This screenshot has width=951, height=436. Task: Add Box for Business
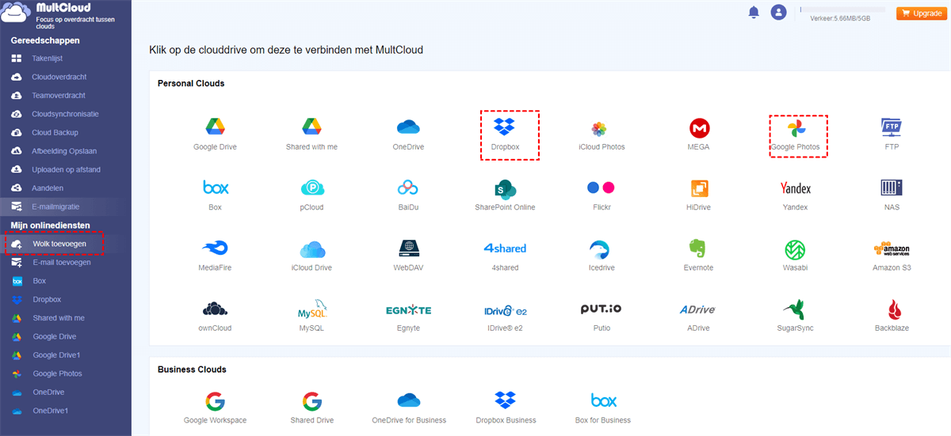[x=603, y=400]
